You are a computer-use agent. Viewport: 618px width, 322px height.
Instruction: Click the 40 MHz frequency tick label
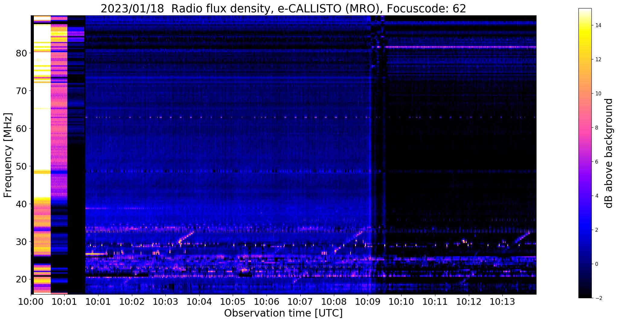pos(21,204)
